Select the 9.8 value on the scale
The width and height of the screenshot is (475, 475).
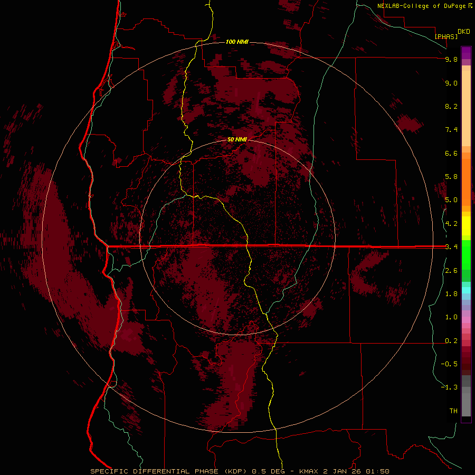451,59
